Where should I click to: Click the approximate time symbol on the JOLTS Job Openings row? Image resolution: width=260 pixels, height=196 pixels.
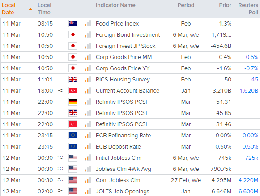pyautogui.click(x=60, y=191)
